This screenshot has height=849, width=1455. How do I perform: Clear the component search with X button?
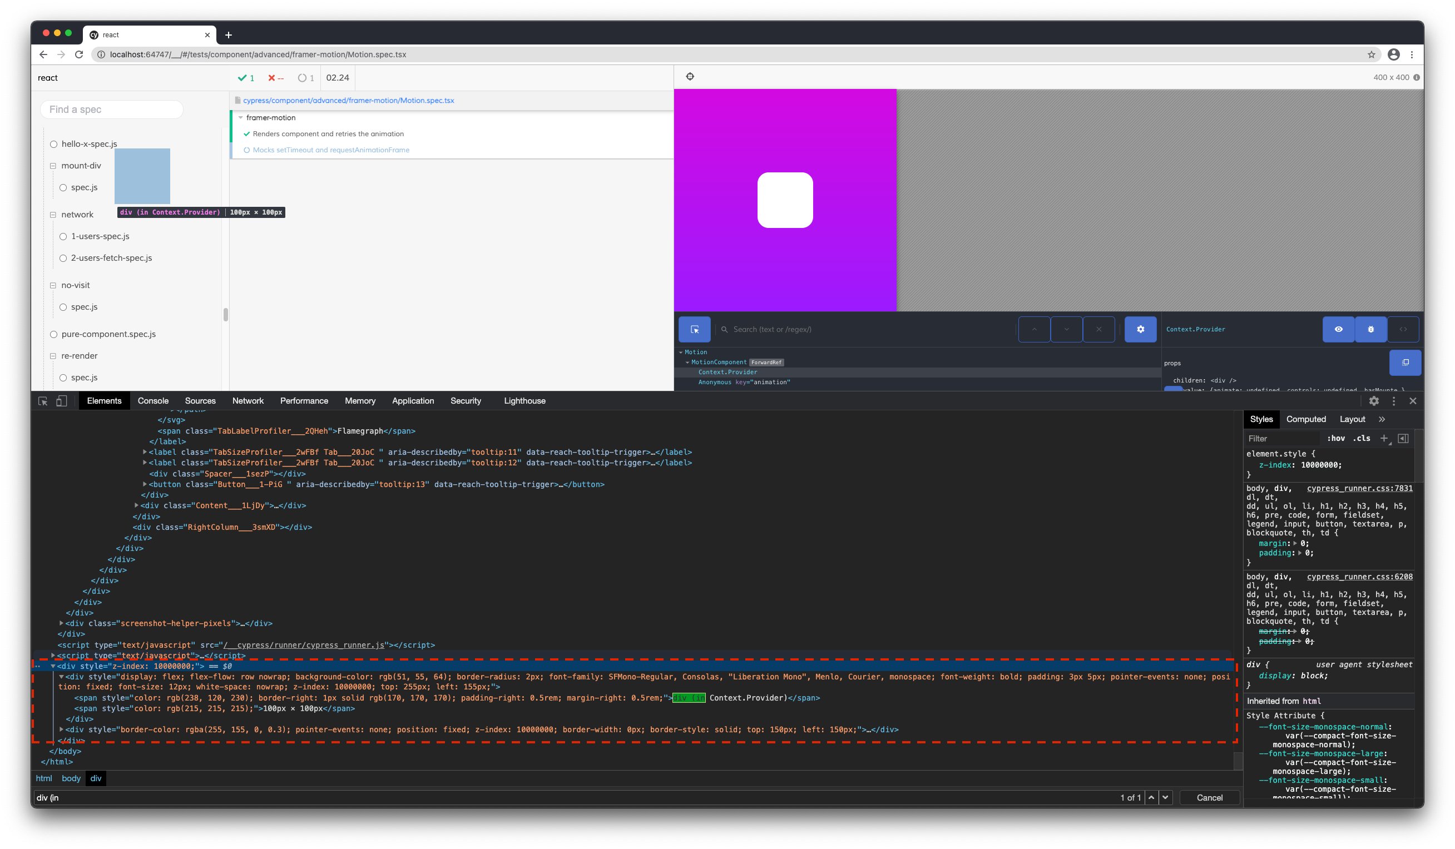(x=1098, y=330)
